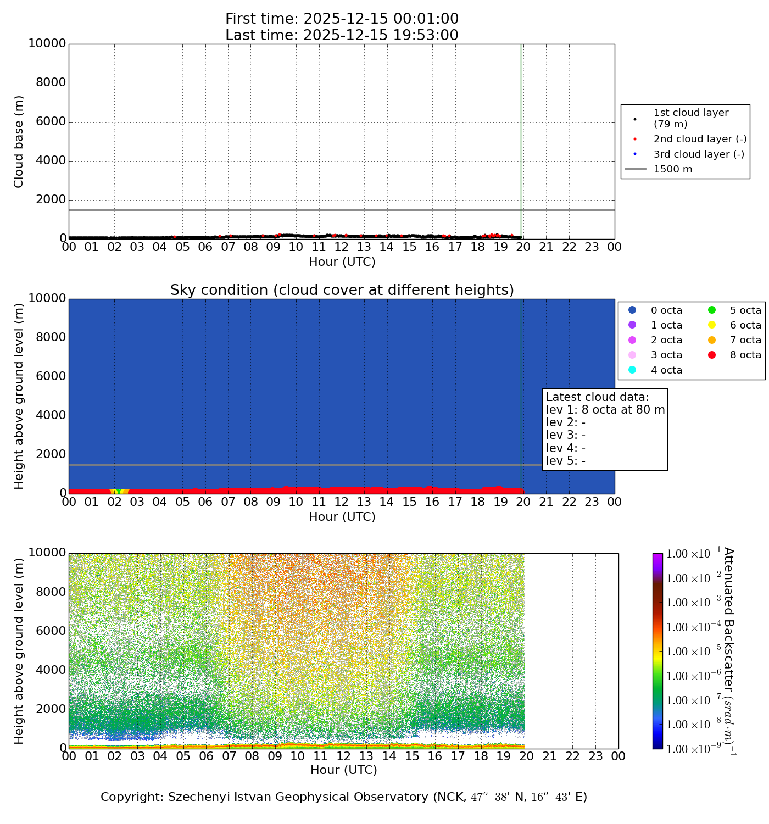Click the green current-time line in cloud base plot
Image resolution: width=769 pixels, height=824 pixels.
[521, 137]
